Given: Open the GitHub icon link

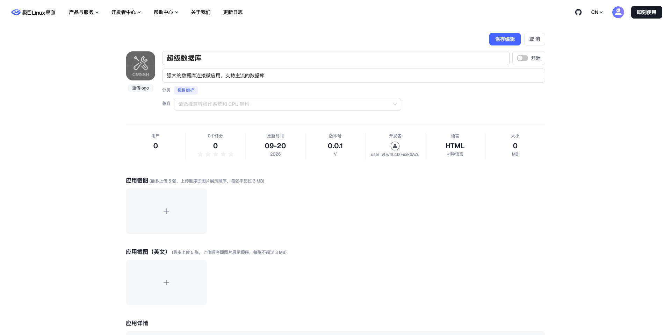Looking at the screenshot, I should click(x=578, y=12).
